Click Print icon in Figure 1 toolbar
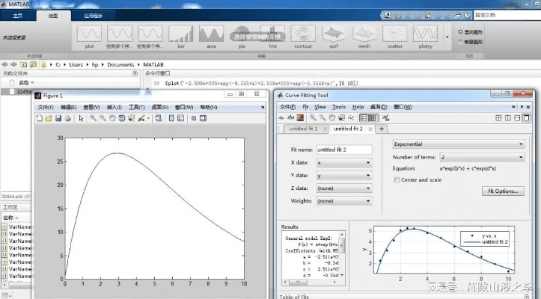 (68, 118)
